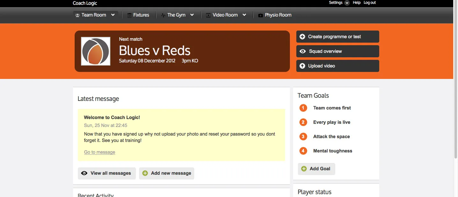Expand the Team Room dropdown arrow
The image size is (458, 197).
click(113, 15)
